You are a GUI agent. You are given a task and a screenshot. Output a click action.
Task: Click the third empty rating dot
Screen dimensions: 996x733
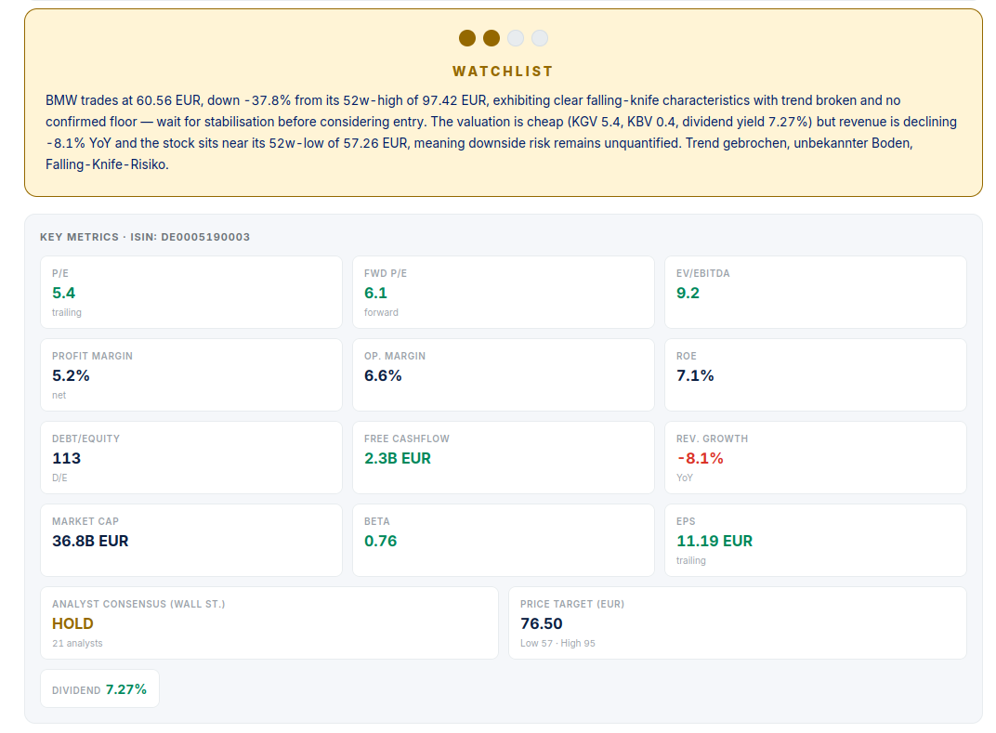[x=516, y=38]
